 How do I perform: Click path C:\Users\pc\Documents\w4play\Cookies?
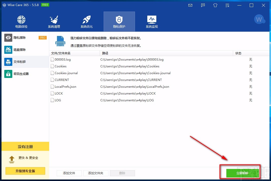coord(130,66)
